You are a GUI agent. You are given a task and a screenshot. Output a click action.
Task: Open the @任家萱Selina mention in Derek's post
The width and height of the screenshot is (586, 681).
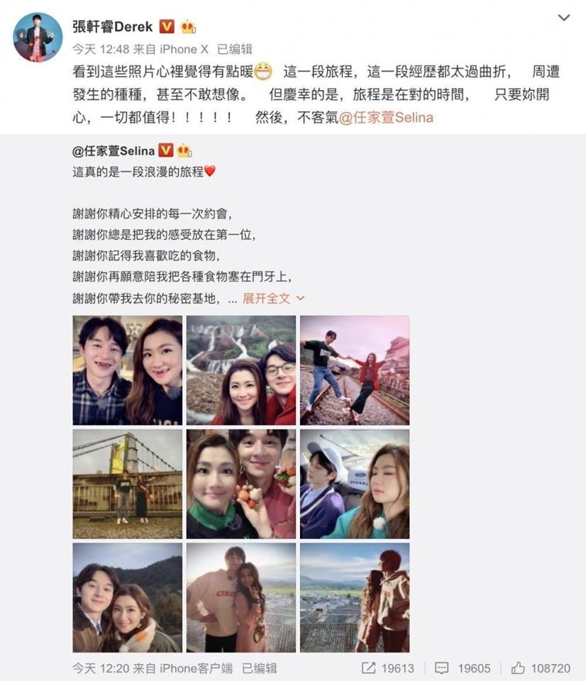coord(386,117)
